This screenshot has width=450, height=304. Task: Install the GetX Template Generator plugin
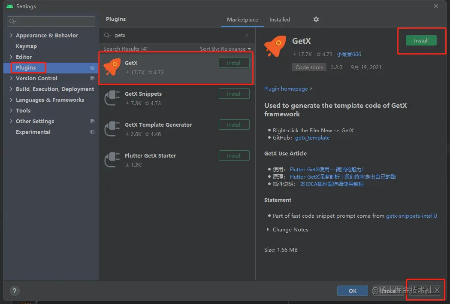(x=234, y=125)
